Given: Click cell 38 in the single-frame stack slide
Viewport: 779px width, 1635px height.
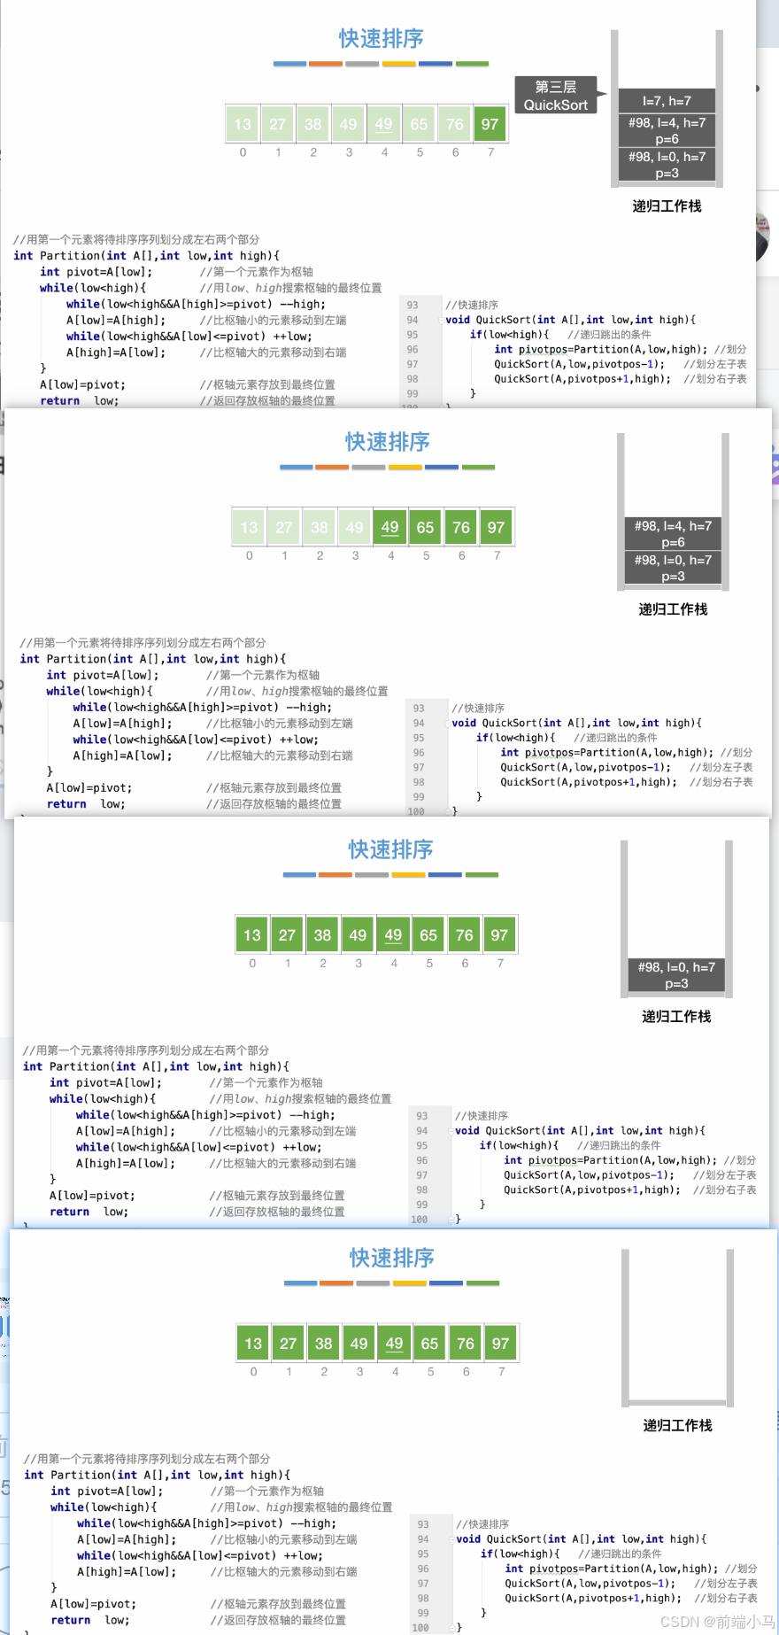Looking at the screenshot, I should 322,934.
